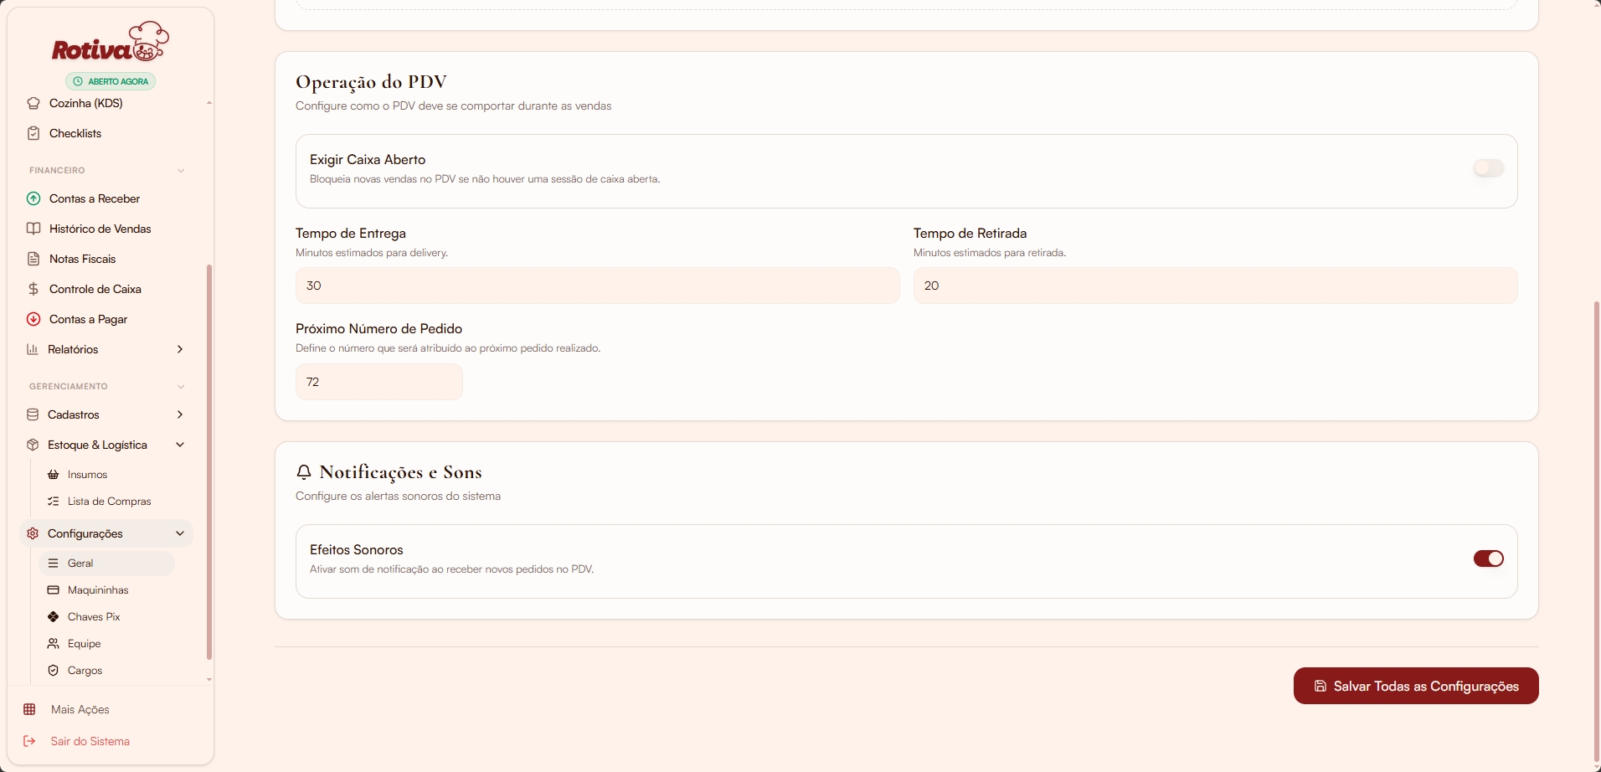Click the Notas Fiscais document icon
1601x772 pixels.
(x=33, y=259)
